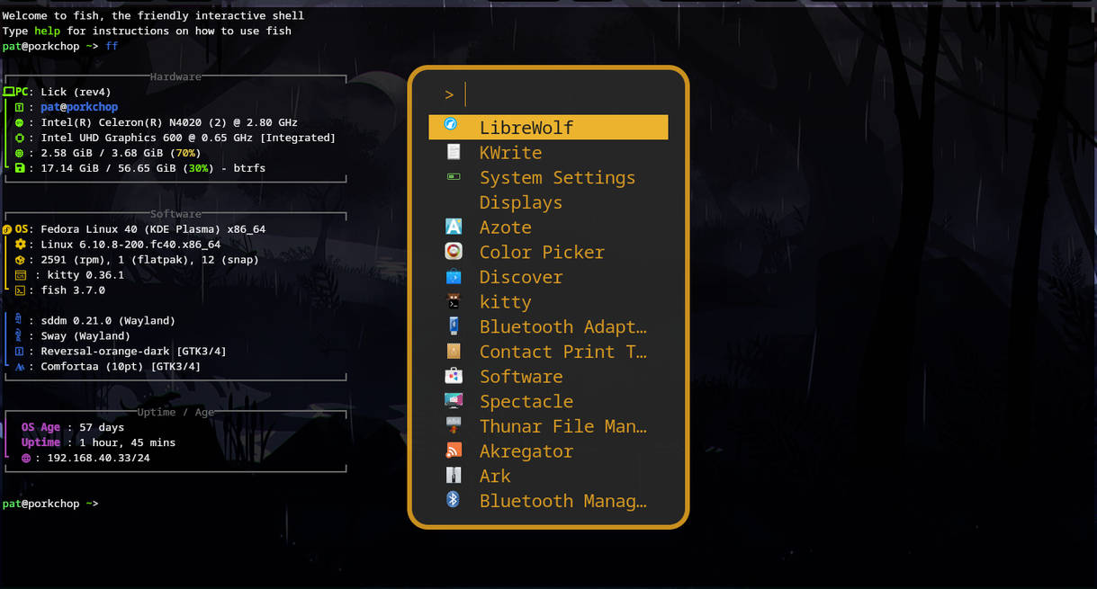Viewport: 1097px width, 589px height.
Task: Click the 'OS Age : 57 days' line
Action: click(x=73, y=427)
